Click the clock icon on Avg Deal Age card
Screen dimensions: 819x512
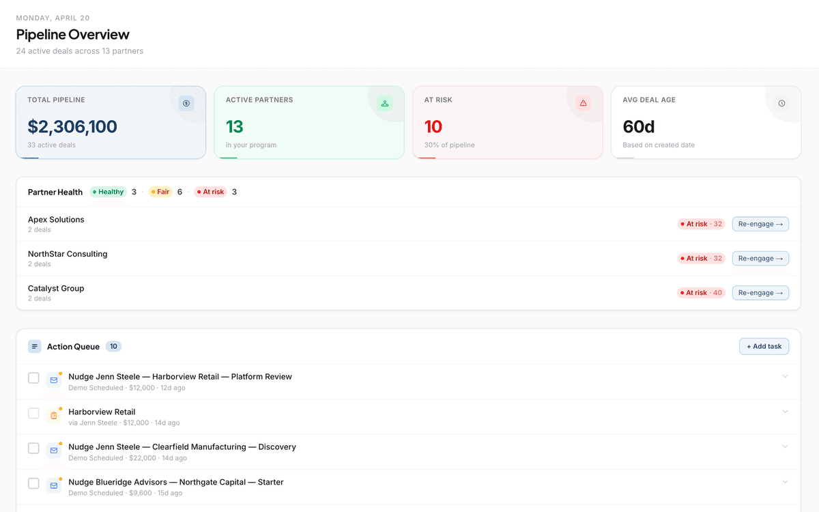(x=781, y=103)
